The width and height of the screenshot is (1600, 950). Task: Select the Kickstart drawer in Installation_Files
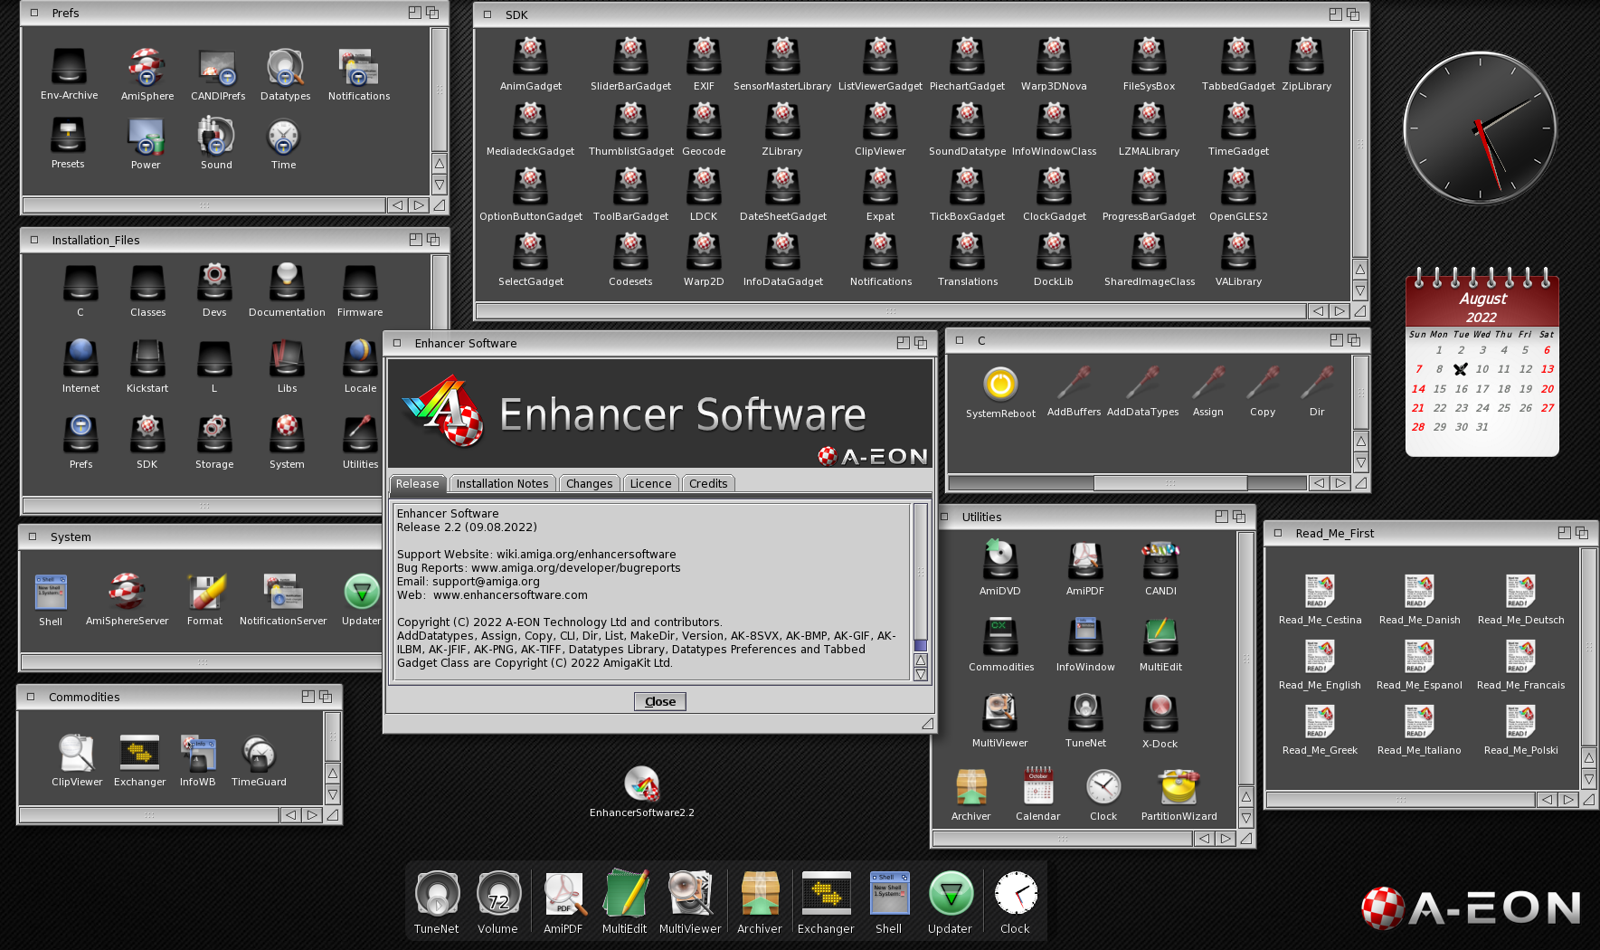(147, 359)
